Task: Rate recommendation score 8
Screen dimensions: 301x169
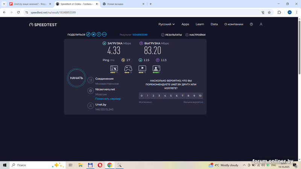Action: [x=189, y=96]
